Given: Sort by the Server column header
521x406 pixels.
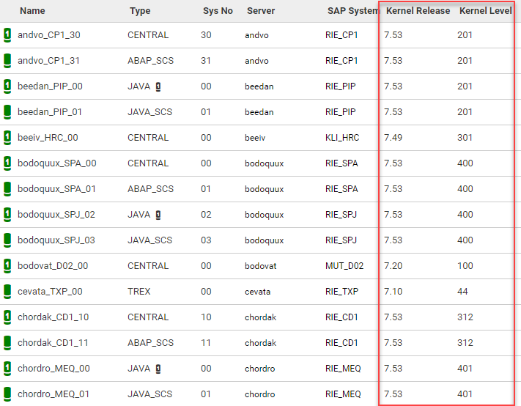Looking at the screenshot, I should [261, 11].
